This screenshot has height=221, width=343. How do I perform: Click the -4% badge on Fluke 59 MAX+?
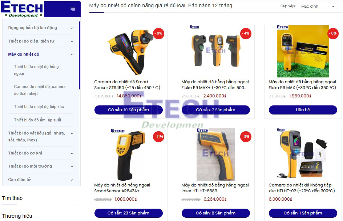pos(246,33)
